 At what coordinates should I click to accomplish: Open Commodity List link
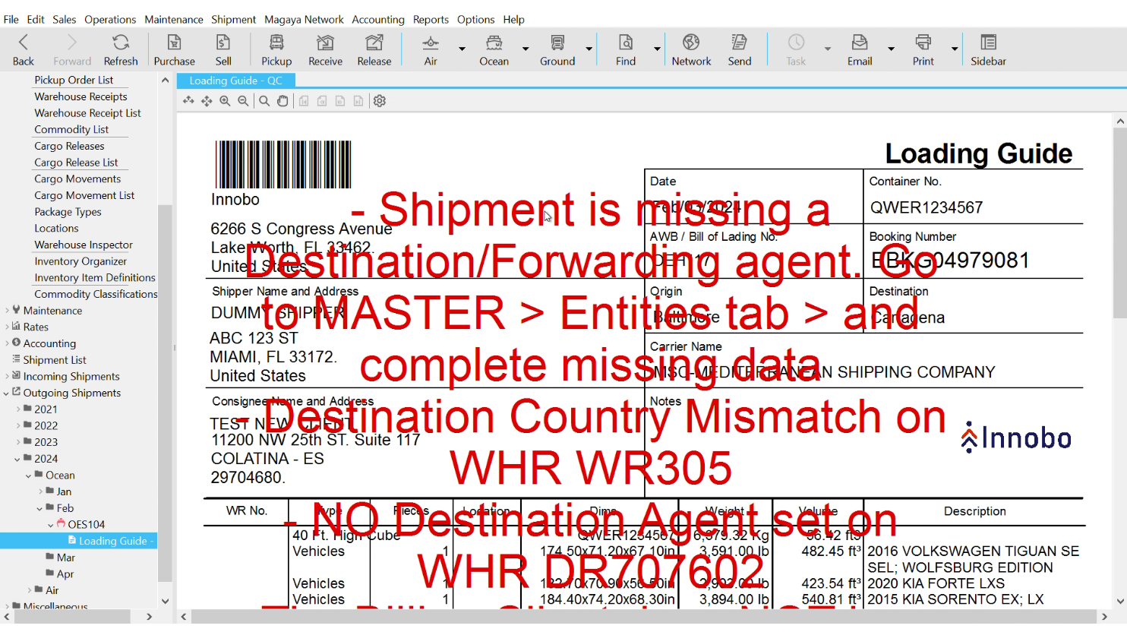(x=71, y=129)
